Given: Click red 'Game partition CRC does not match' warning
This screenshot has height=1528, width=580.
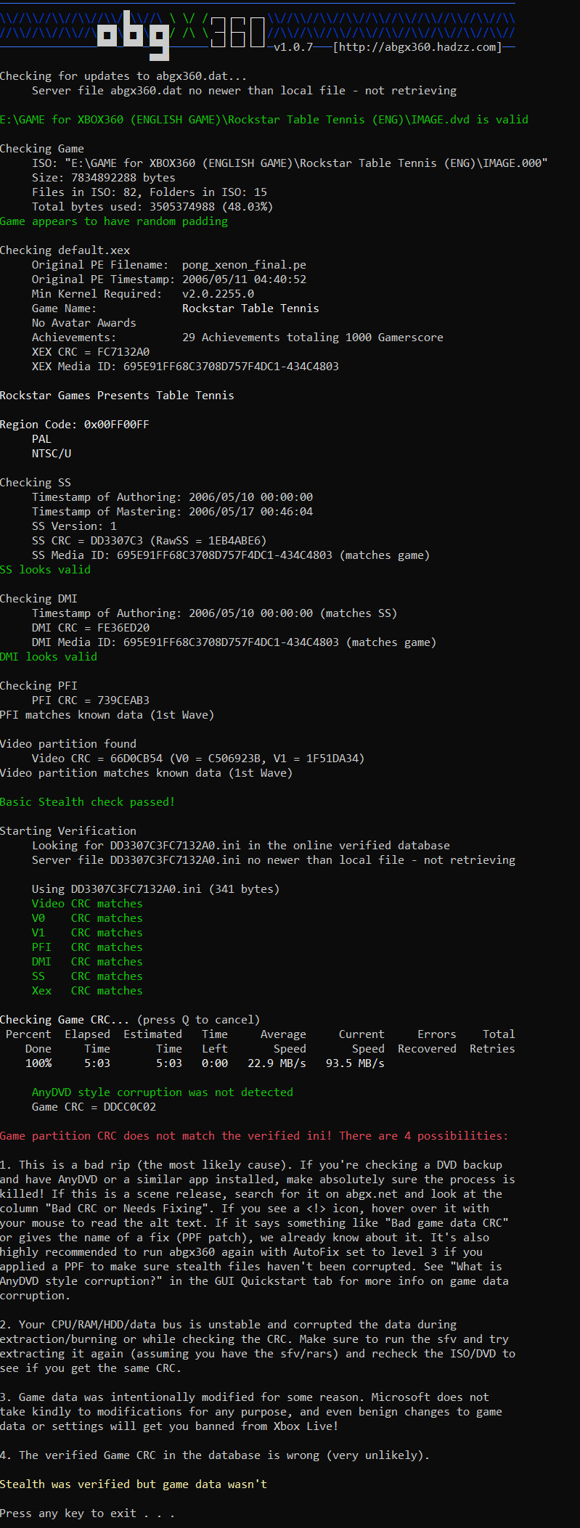Looking at the screenshot, I should (254, 1136).
